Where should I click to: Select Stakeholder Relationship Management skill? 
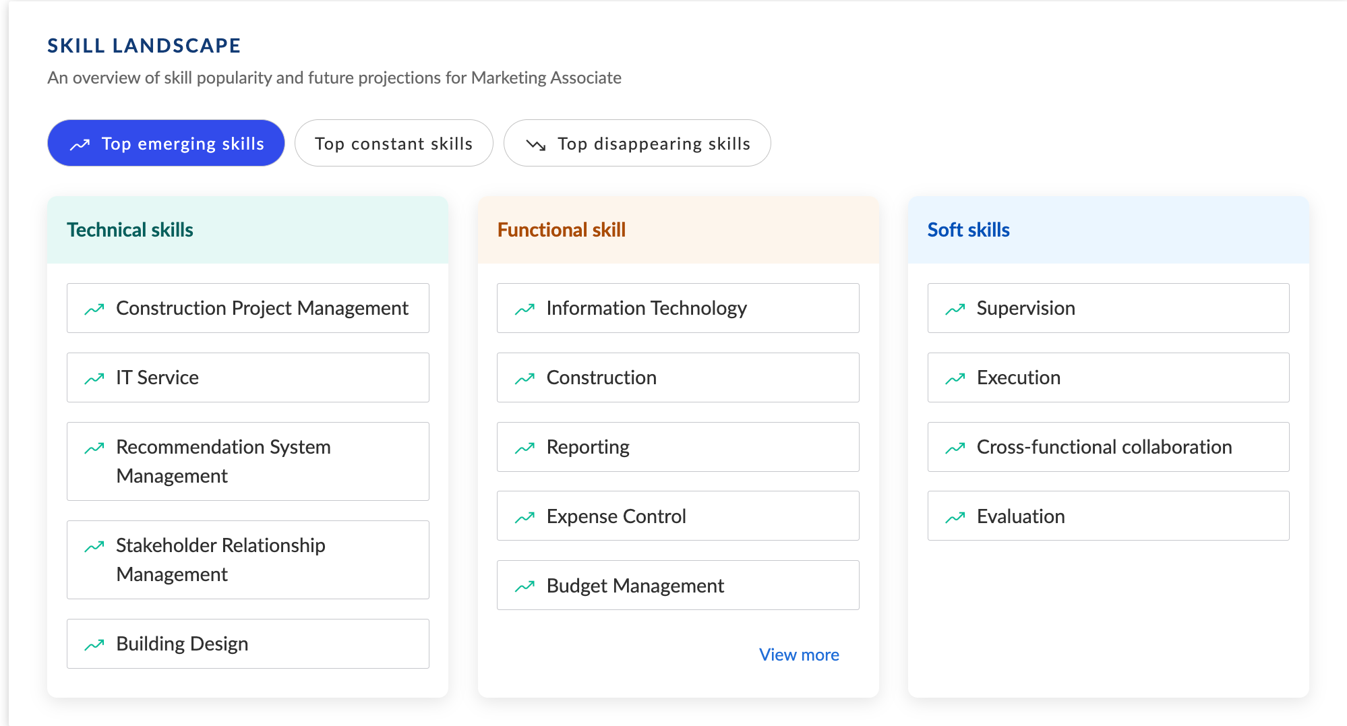point(247,559)
